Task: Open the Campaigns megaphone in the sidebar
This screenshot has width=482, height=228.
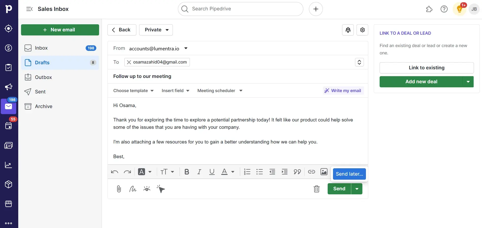Action: [x=8, y=87]
